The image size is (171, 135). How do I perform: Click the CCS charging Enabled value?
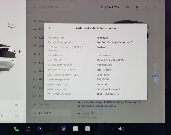tap(102, 47)
